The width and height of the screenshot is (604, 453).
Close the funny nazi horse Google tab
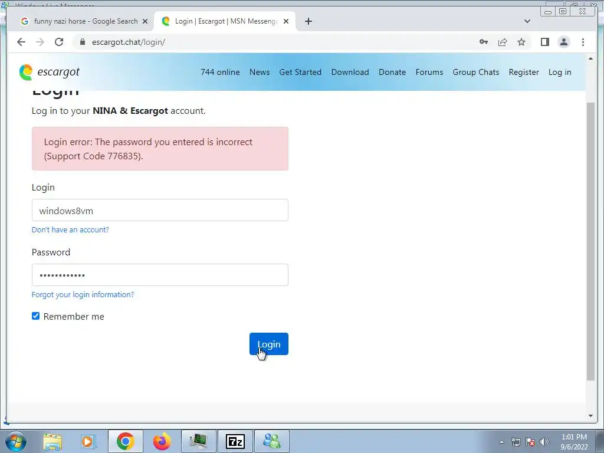tap(145, 21)
